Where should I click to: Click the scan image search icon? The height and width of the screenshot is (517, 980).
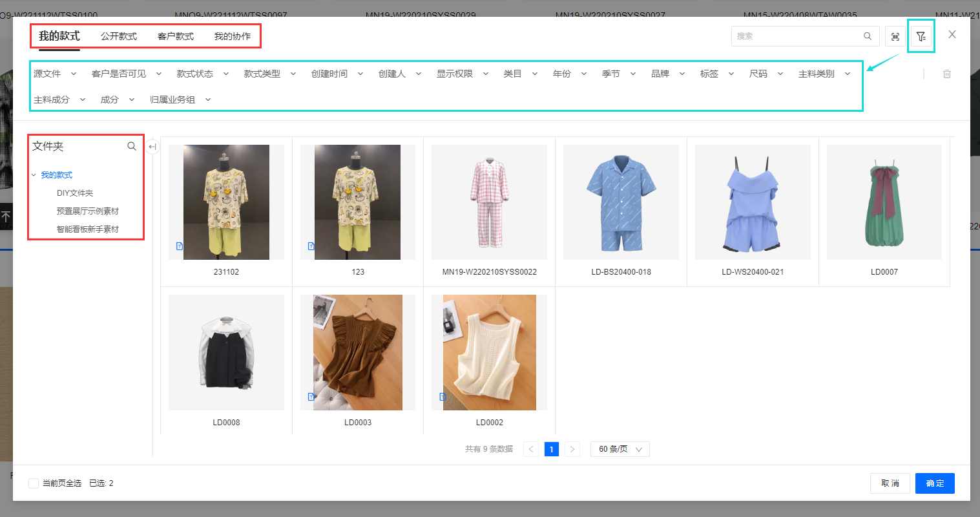pyautogui.click(x=895, y=37)
